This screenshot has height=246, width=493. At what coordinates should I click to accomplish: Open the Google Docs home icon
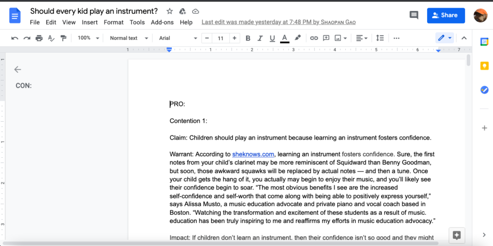pyautogui.click(x=15, y=16)
